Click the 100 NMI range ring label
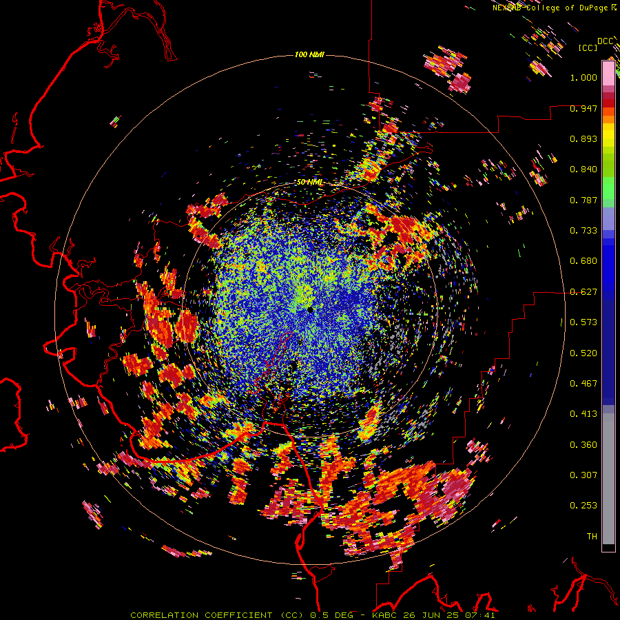The image size is (620, 620). [x=309, y=54]
